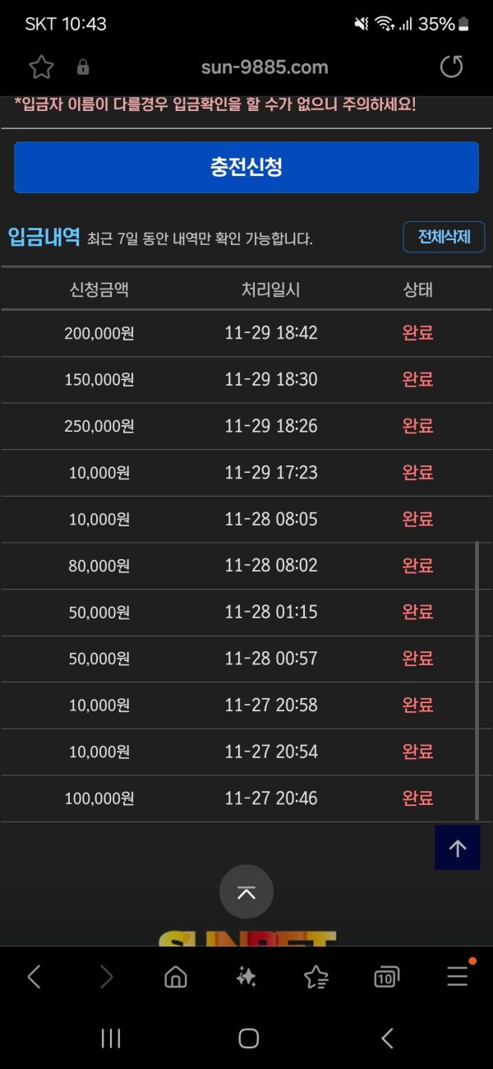
Task: Tap the 처리일시 column header
Action: coord(271,289)
